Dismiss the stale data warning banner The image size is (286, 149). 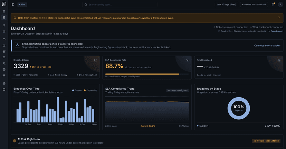pos(279,18)
